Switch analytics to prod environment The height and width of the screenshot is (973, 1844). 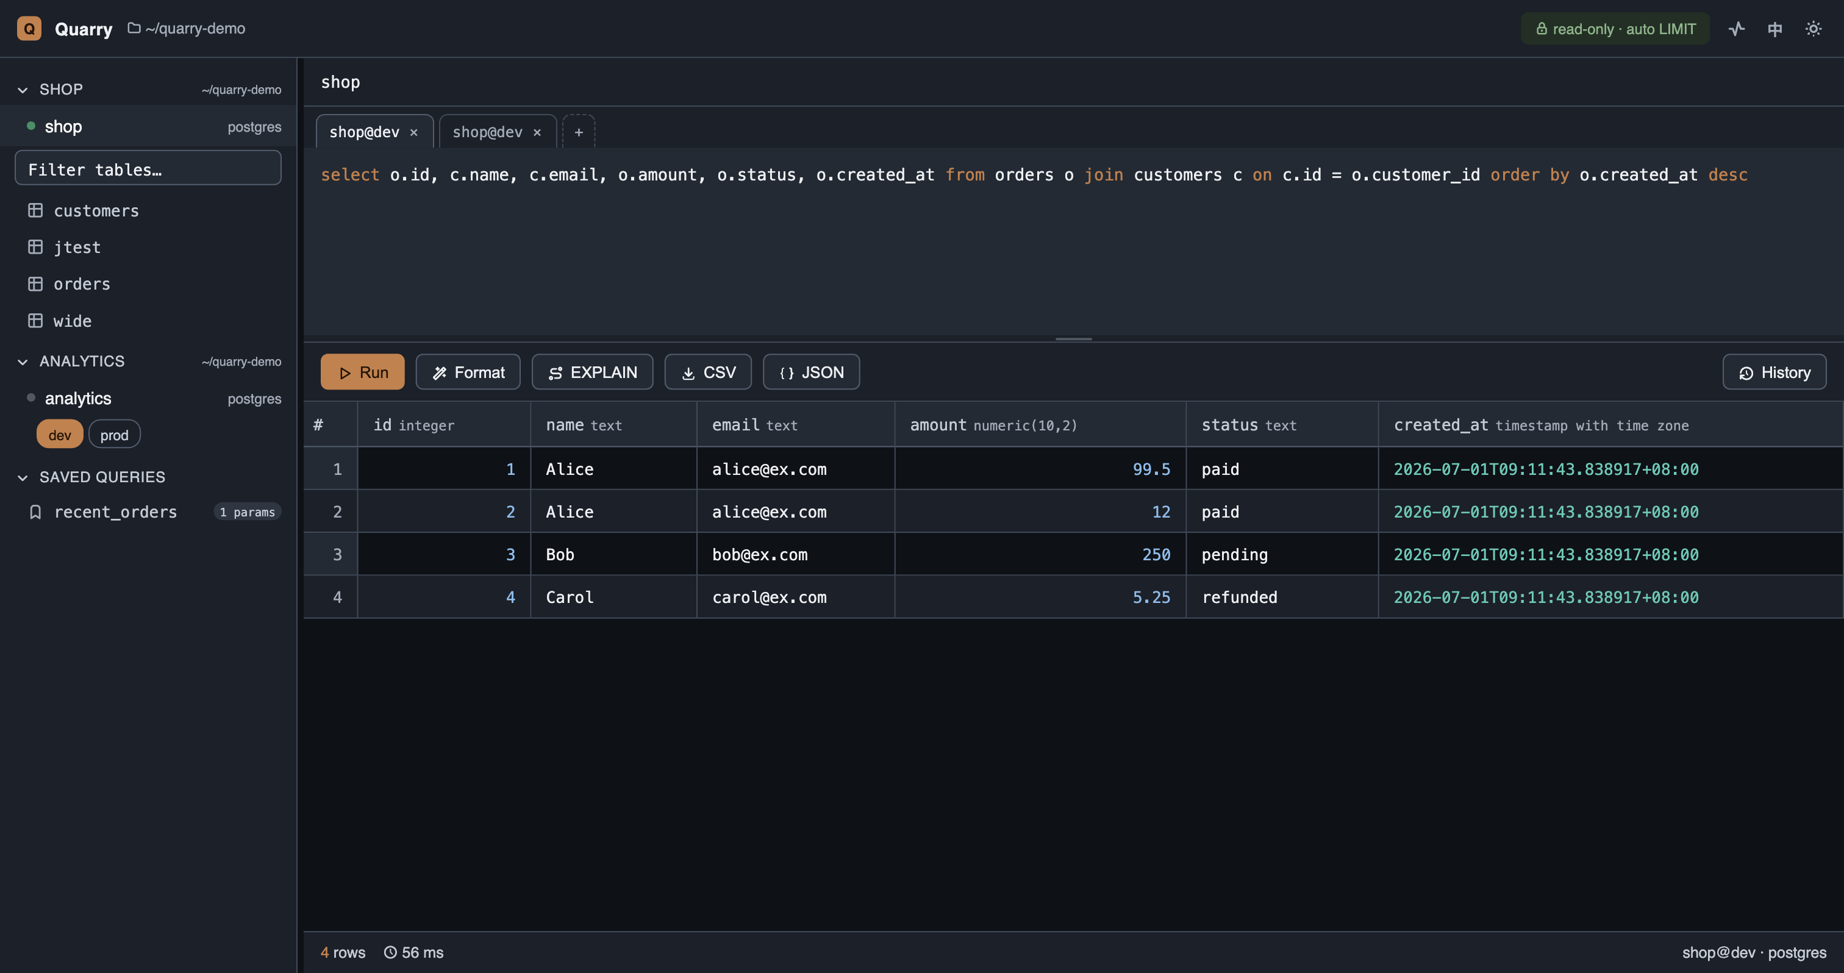pos(115,435)
